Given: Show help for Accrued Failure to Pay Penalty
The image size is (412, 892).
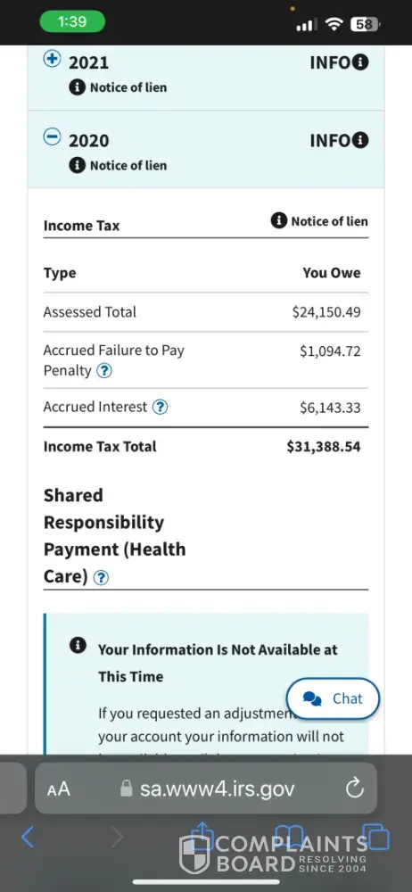Looking at the screenshot, I should (104, 371).
